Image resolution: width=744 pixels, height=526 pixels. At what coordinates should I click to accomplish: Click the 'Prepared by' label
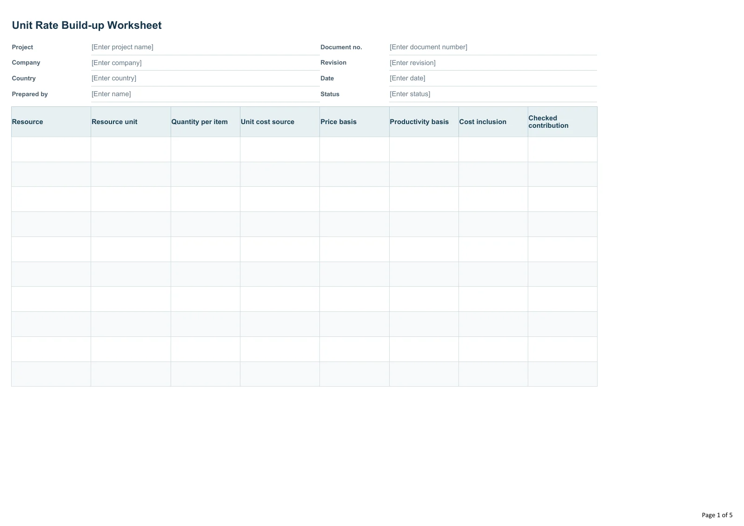[x=30, y=94]
